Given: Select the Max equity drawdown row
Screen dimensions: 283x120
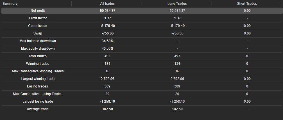Looking at the screenshot, I should coord(38,49).
